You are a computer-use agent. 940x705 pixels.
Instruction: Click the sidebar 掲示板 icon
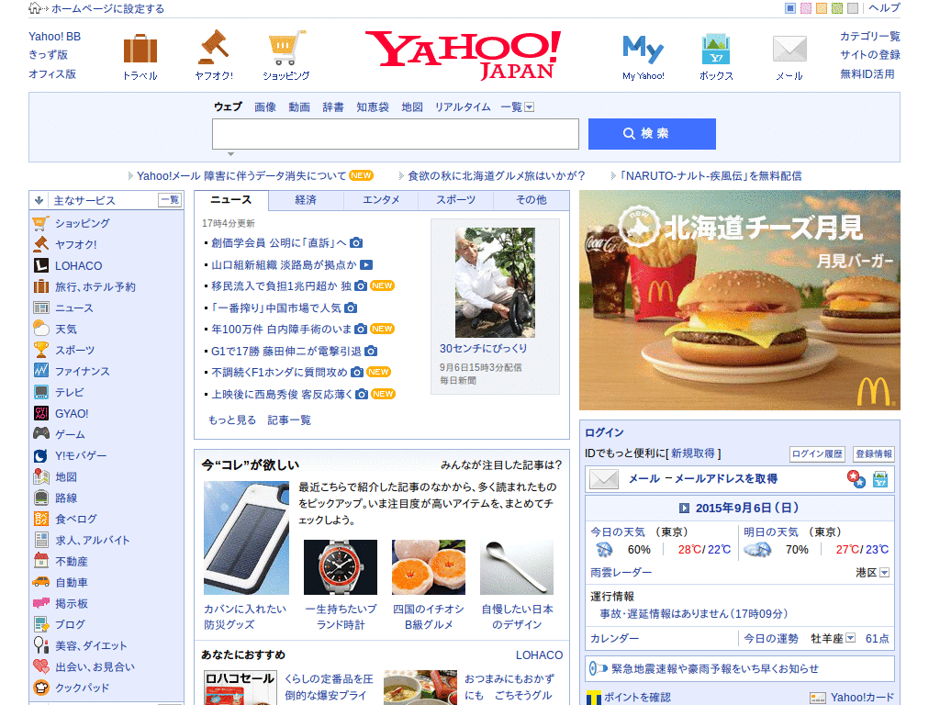coord(40,603)
